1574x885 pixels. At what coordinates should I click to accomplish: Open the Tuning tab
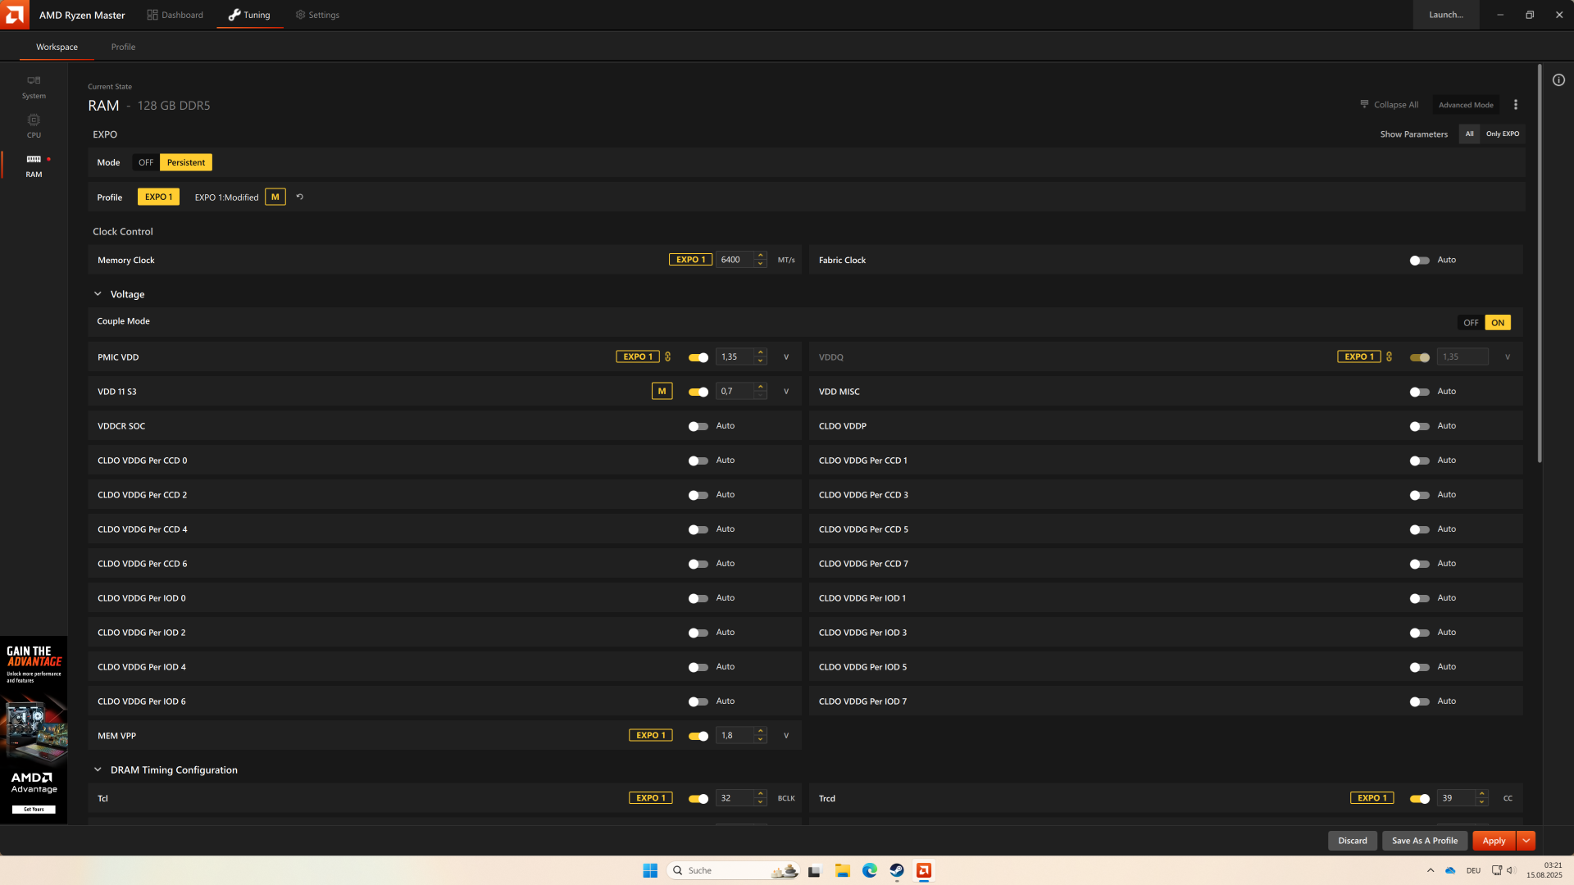click(x=249, y=15)
